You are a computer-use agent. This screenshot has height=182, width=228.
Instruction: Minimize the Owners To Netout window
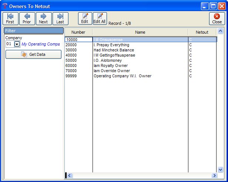tap(205, 6)
